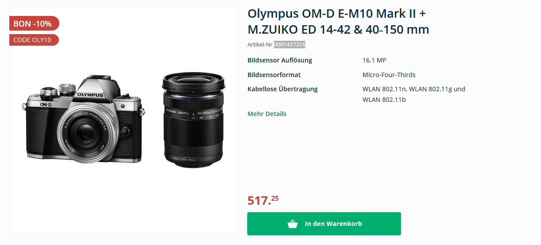Screen dimensions: 541x245
Task: Click the Bildsensor Auflösung label
Action: tap(280, 60)
